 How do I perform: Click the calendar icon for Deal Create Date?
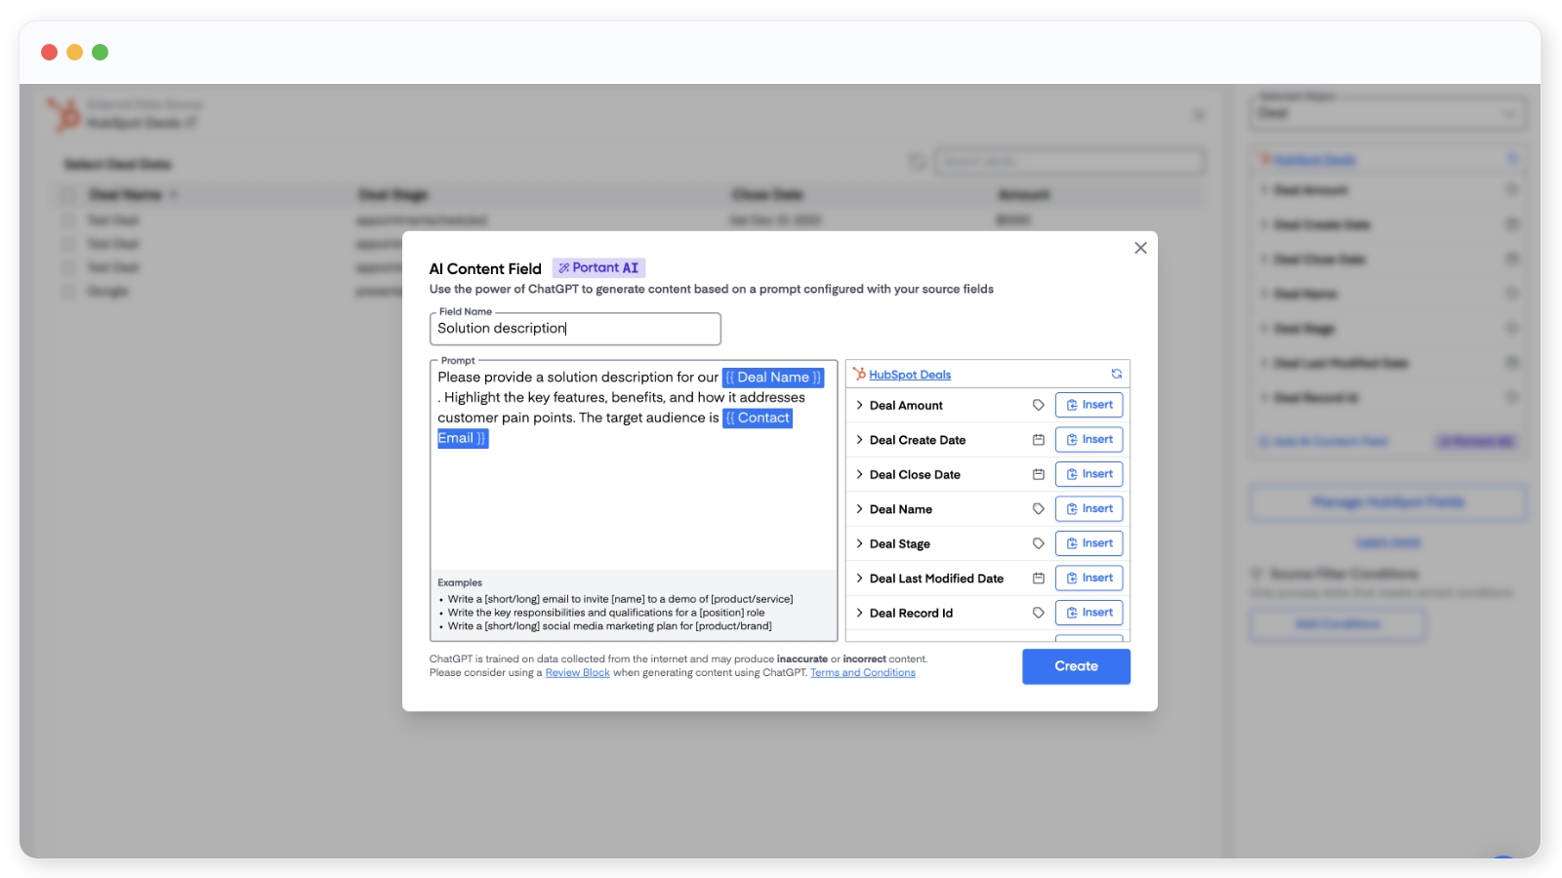(x=1038, y=440)
